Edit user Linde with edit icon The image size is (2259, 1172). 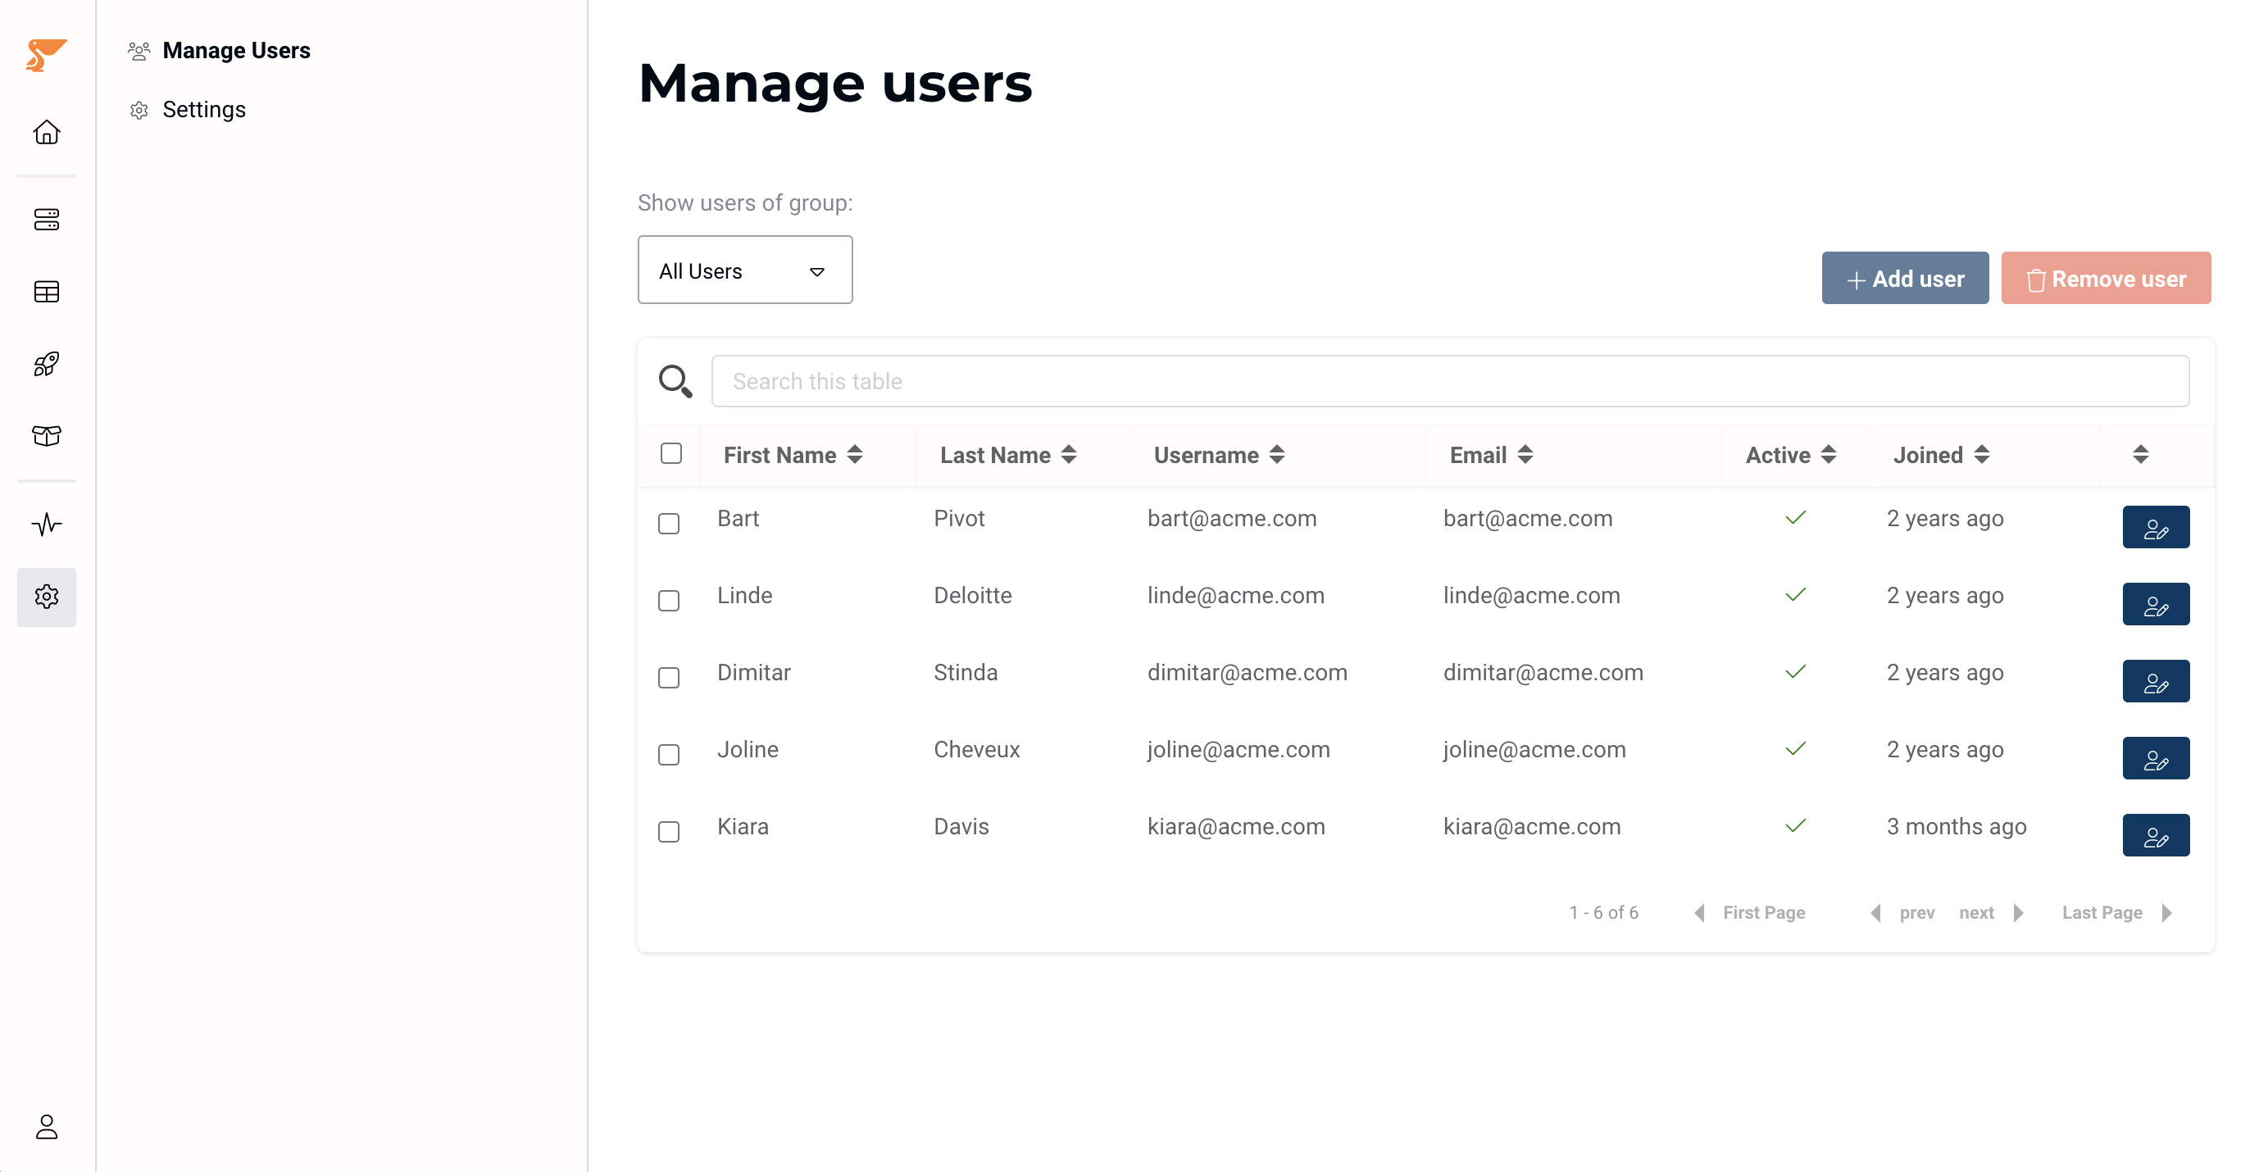2156,604
